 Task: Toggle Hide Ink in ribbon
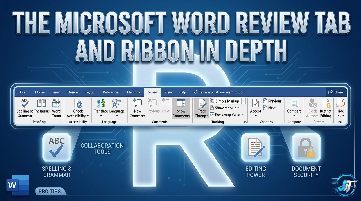point(340,104)
